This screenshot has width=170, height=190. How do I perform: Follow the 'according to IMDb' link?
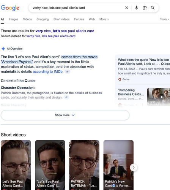click(x=48, y=71)
